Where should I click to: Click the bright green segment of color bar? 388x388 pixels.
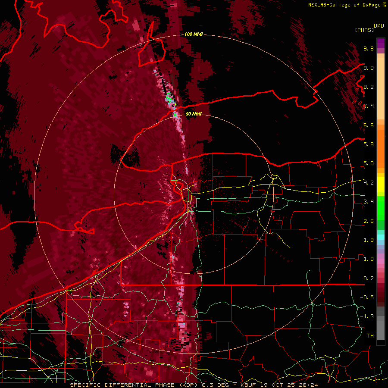point(381,207)
